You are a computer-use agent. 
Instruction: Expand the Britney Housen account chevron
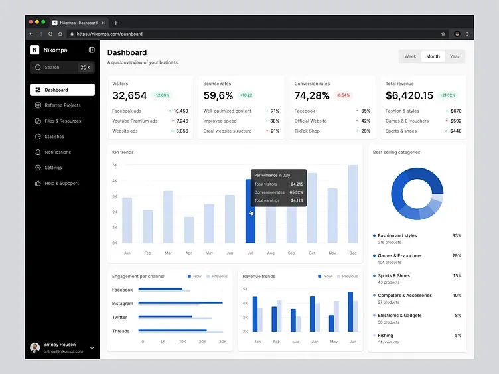coord(92,348)
